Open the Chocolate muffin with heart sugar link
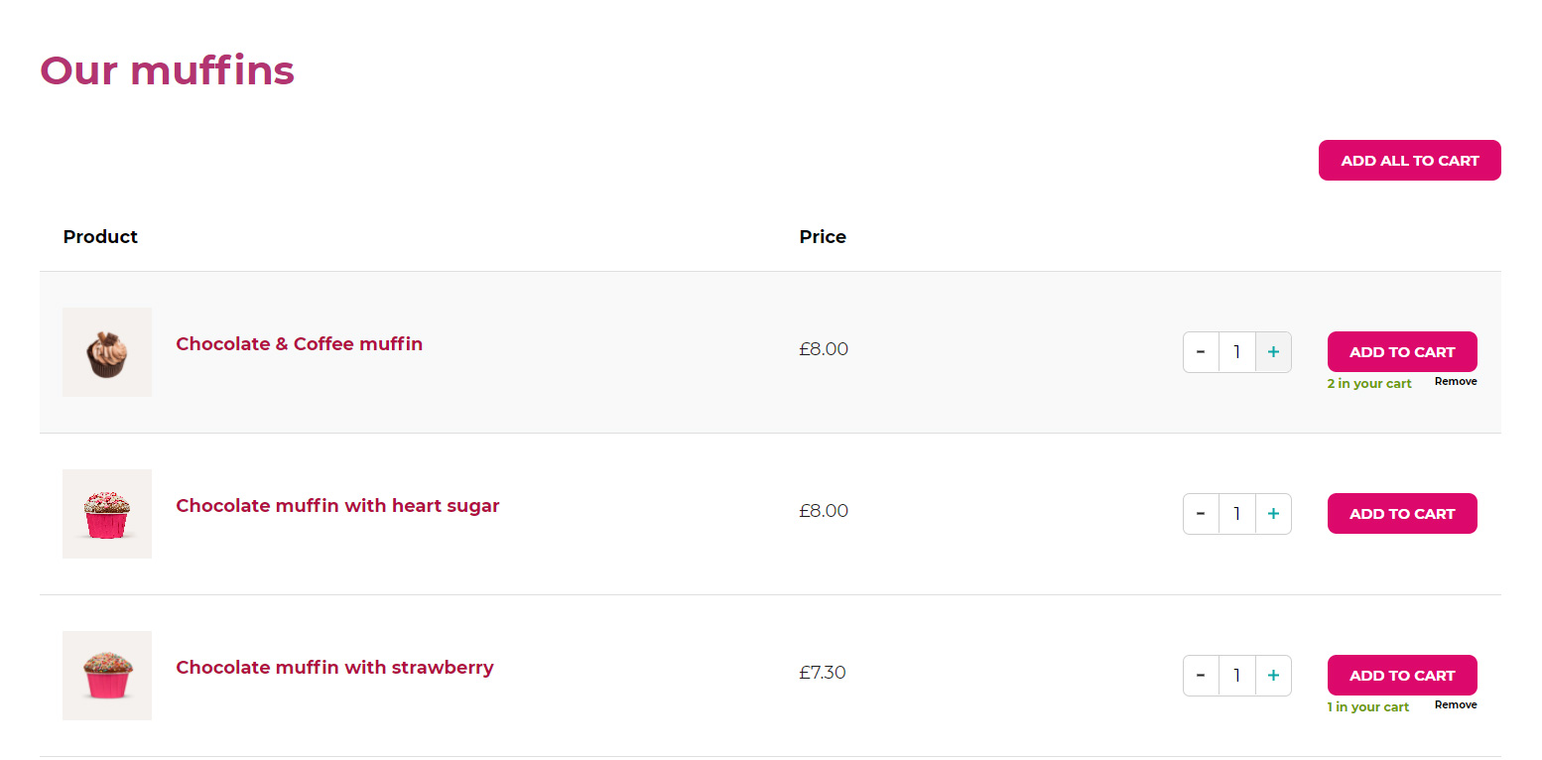Screen dimensions: 1542x760 pos(337,506)
